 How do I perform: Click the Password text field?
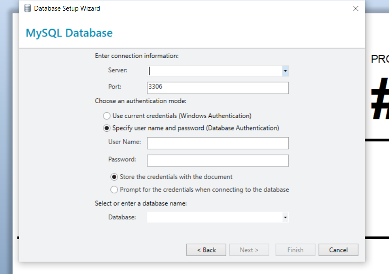[218, 161]
